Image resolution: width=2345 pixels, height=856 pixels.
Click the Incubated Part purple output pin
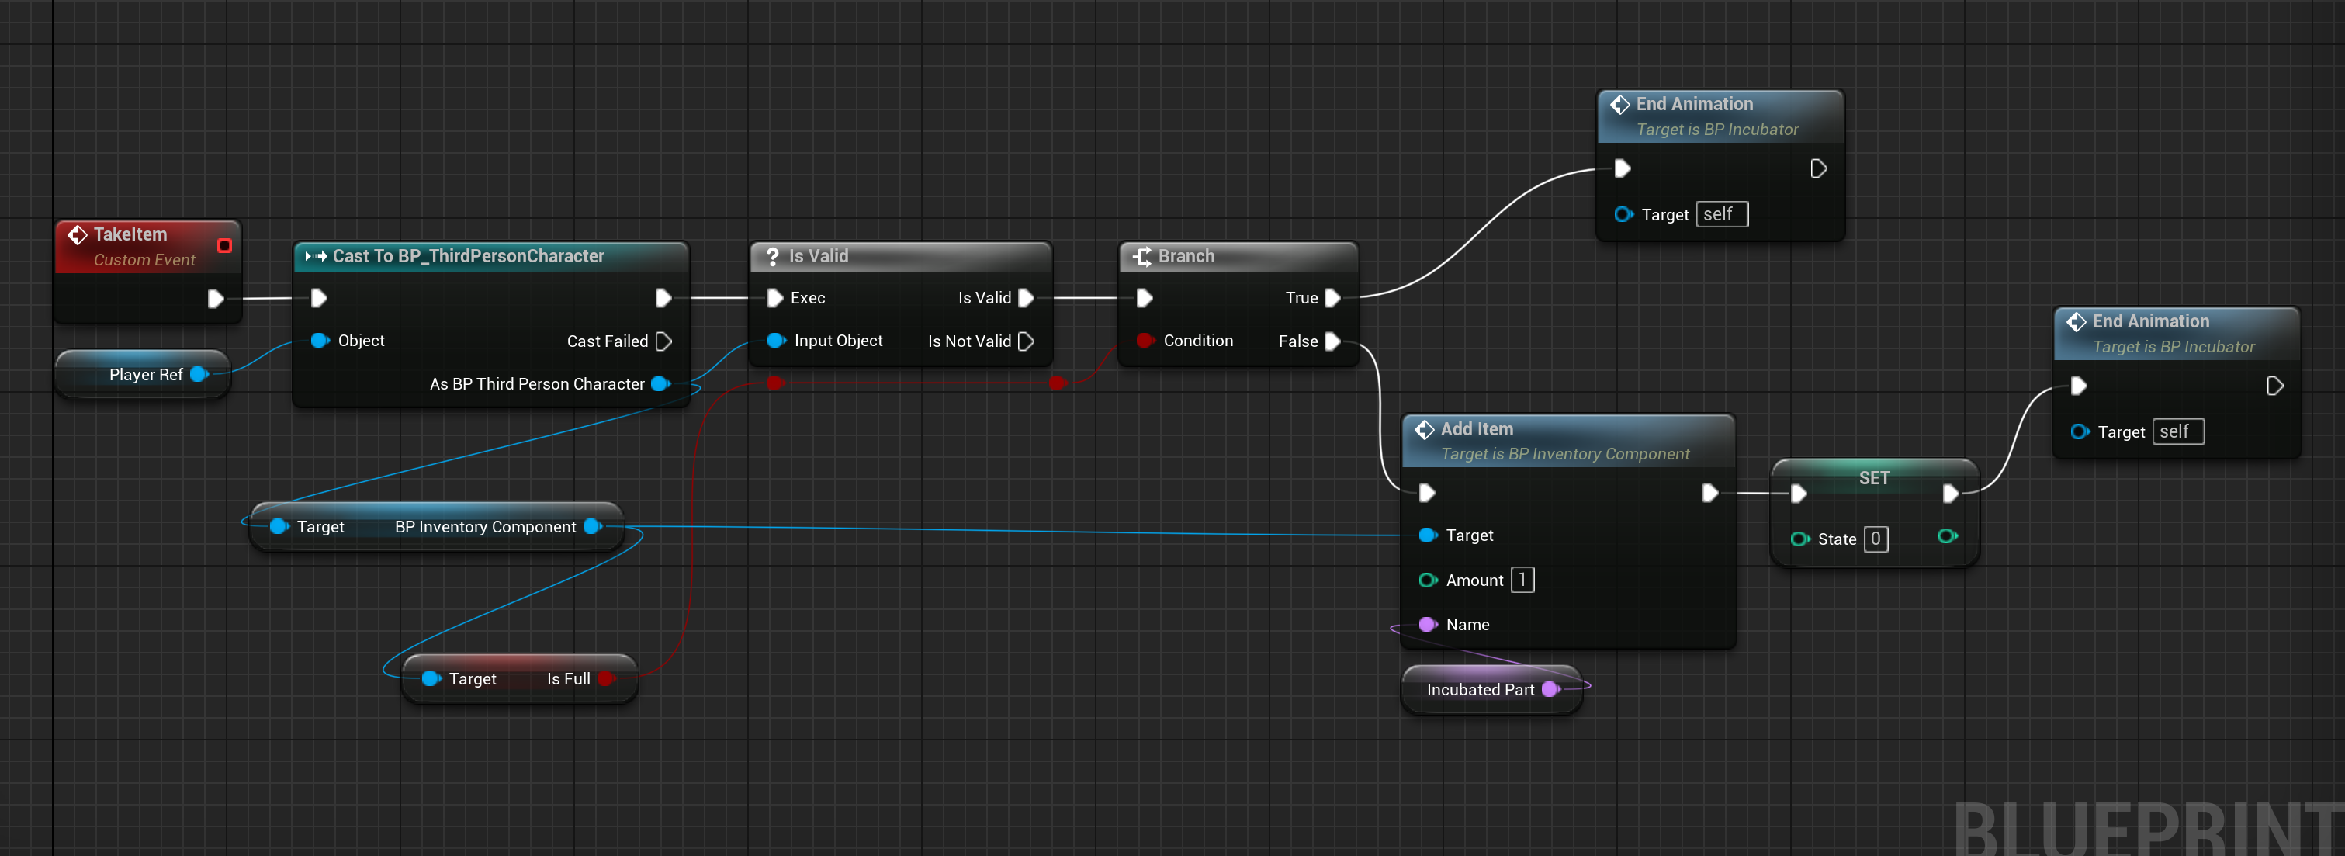[x=1550, y=689]
